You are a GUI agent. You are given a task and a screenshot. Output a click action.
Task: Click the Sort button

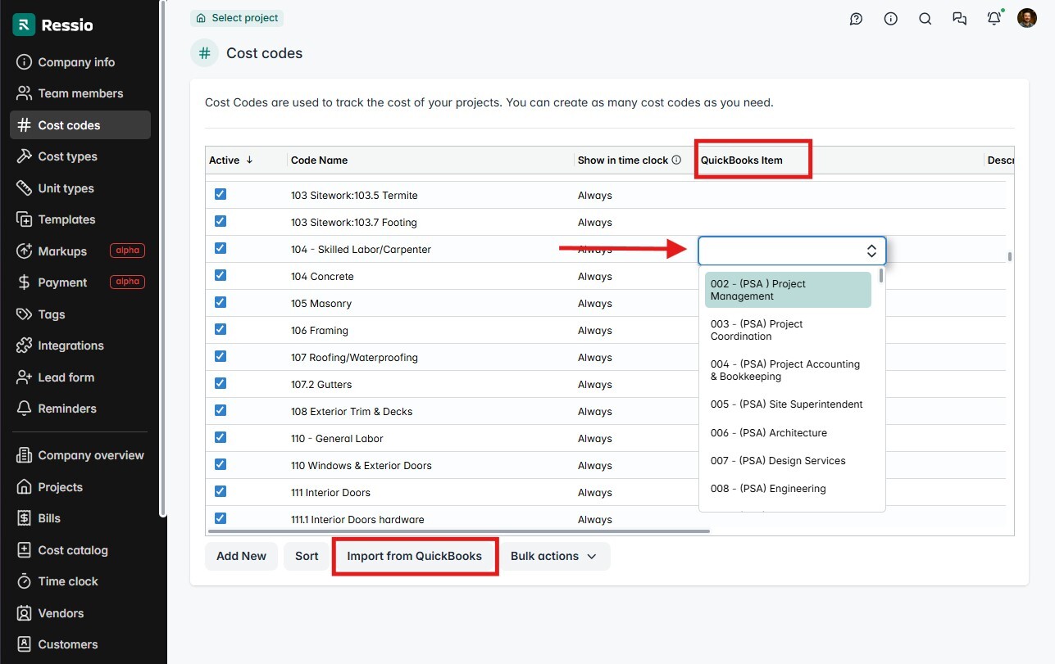pyautogui.click(x=307, y=556)
